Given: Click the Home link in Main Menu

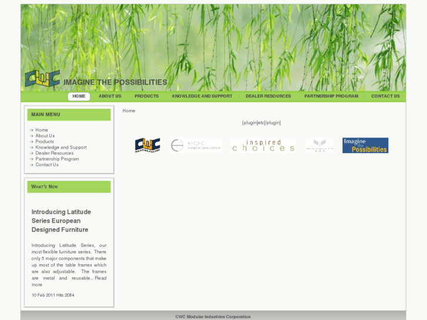Looking at the screenshot, I should pyautogui.click(x=42, y=130).
